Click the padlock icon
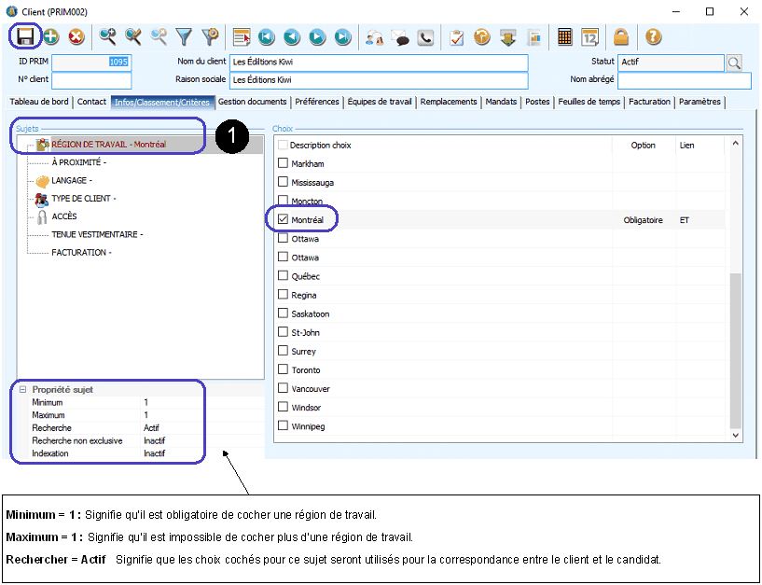 click(x=620, y=37)
